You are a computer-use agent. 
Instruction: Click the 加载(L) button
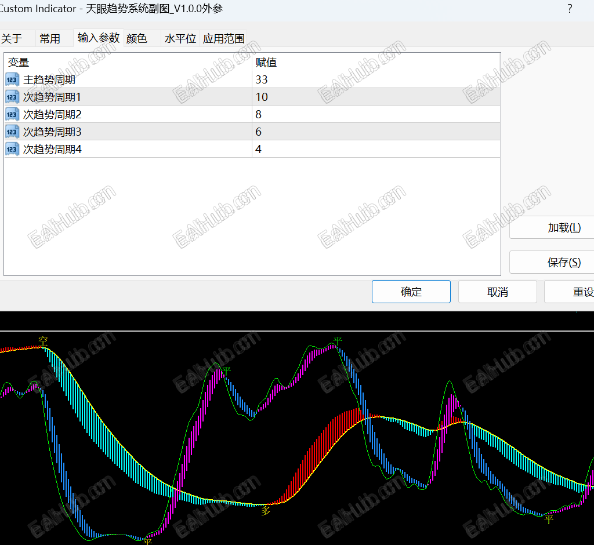564,228
